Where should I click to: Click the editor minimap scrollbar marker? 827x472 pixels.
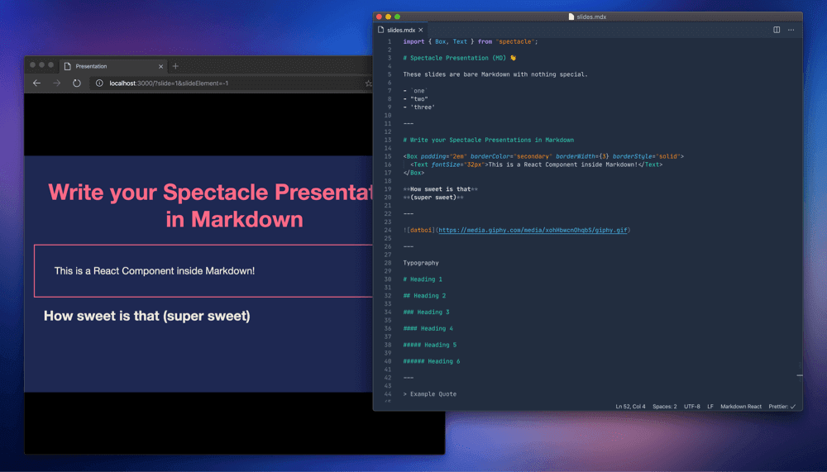click(x=800, y=375)
